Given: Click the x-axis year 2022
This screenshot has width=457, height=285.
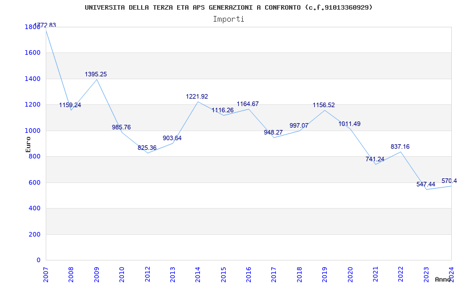Looking at the screenshot, I should coord(401,275).
